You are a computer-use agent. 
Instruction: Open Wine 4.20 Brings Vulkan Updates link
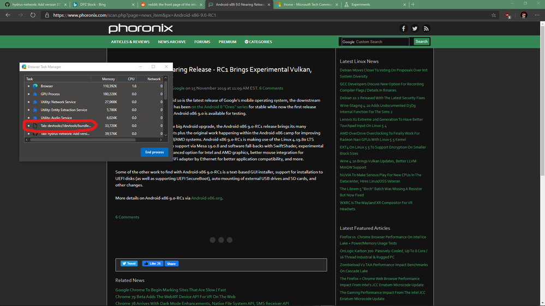coord(378,164)
